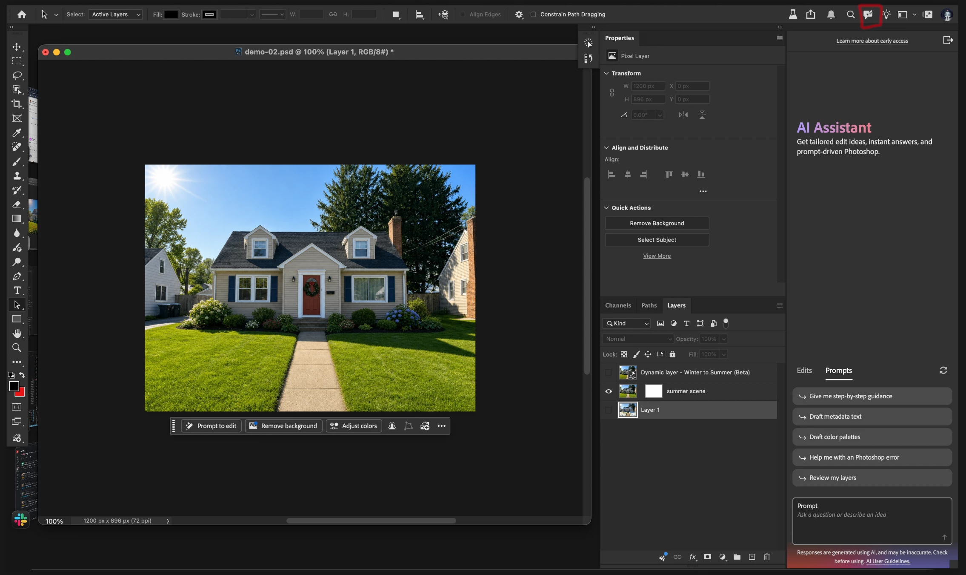This screenshot has height=575, width=966.
Task: Show the Dynamic layer Winter to Summer
Action: tap(609, 372)
